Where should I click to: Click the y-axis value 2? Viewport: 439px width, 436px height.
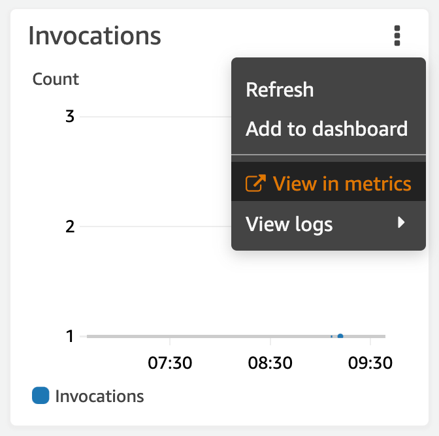pyautogui.click(x=69, y=226)
